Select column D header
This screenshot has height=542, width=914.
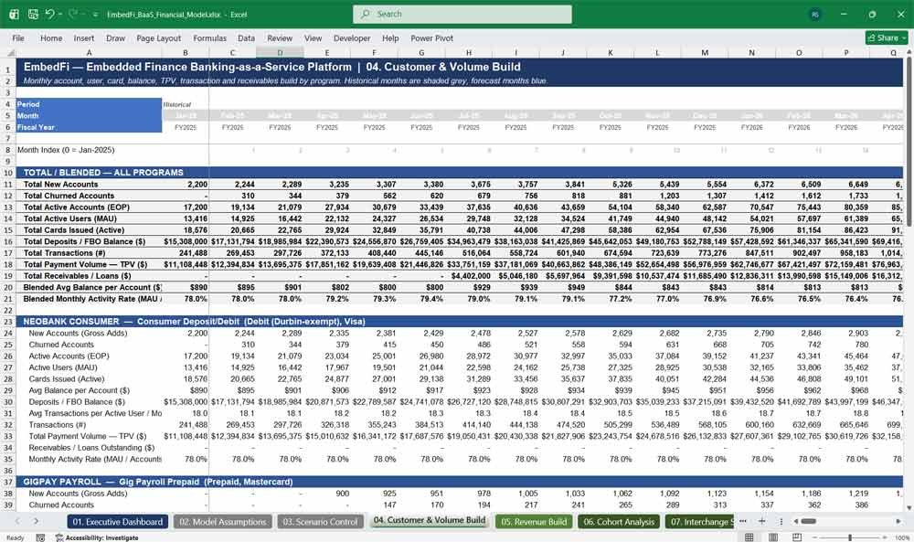pos(280,52)
